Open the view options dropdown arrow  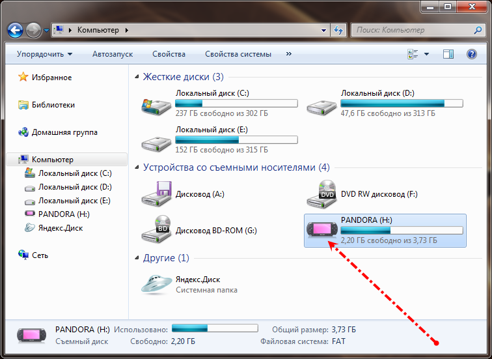coord(427,54)
